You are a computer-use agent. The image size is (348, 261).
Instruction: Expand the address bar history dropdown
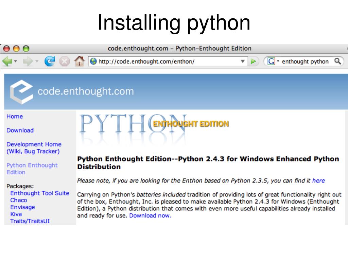click(x=243, y=61)
